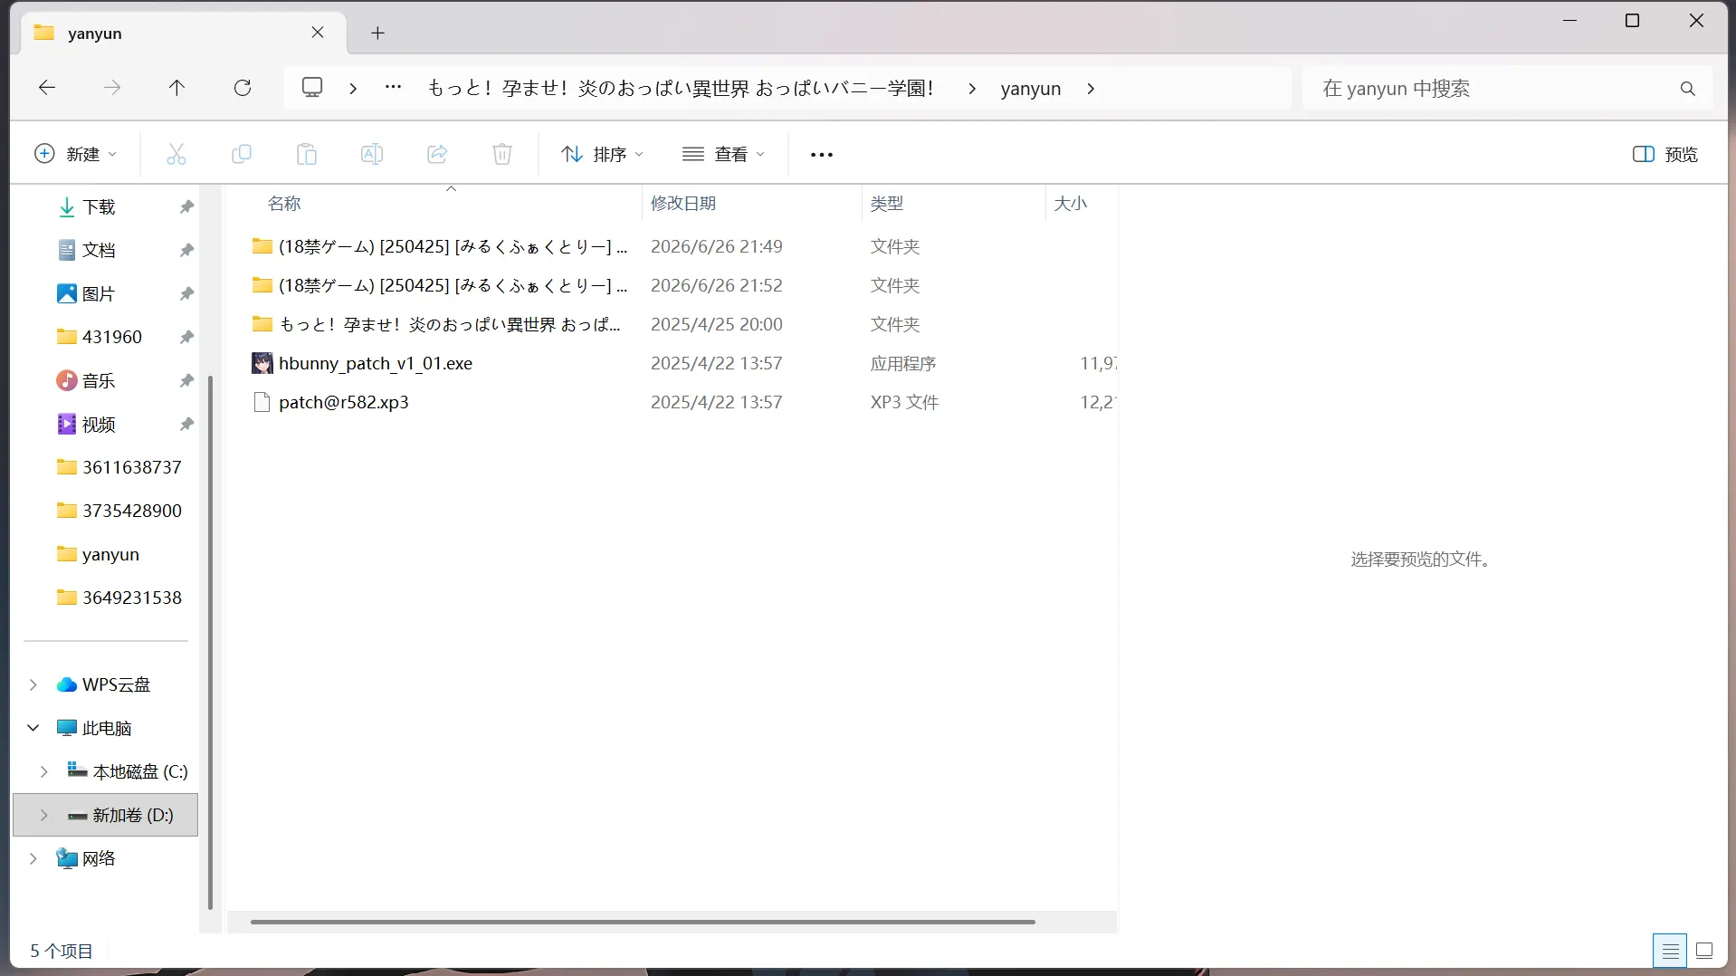Switch to large icons view in the status bar
The image size is (1736, 976).
(x=1704, y=951)
